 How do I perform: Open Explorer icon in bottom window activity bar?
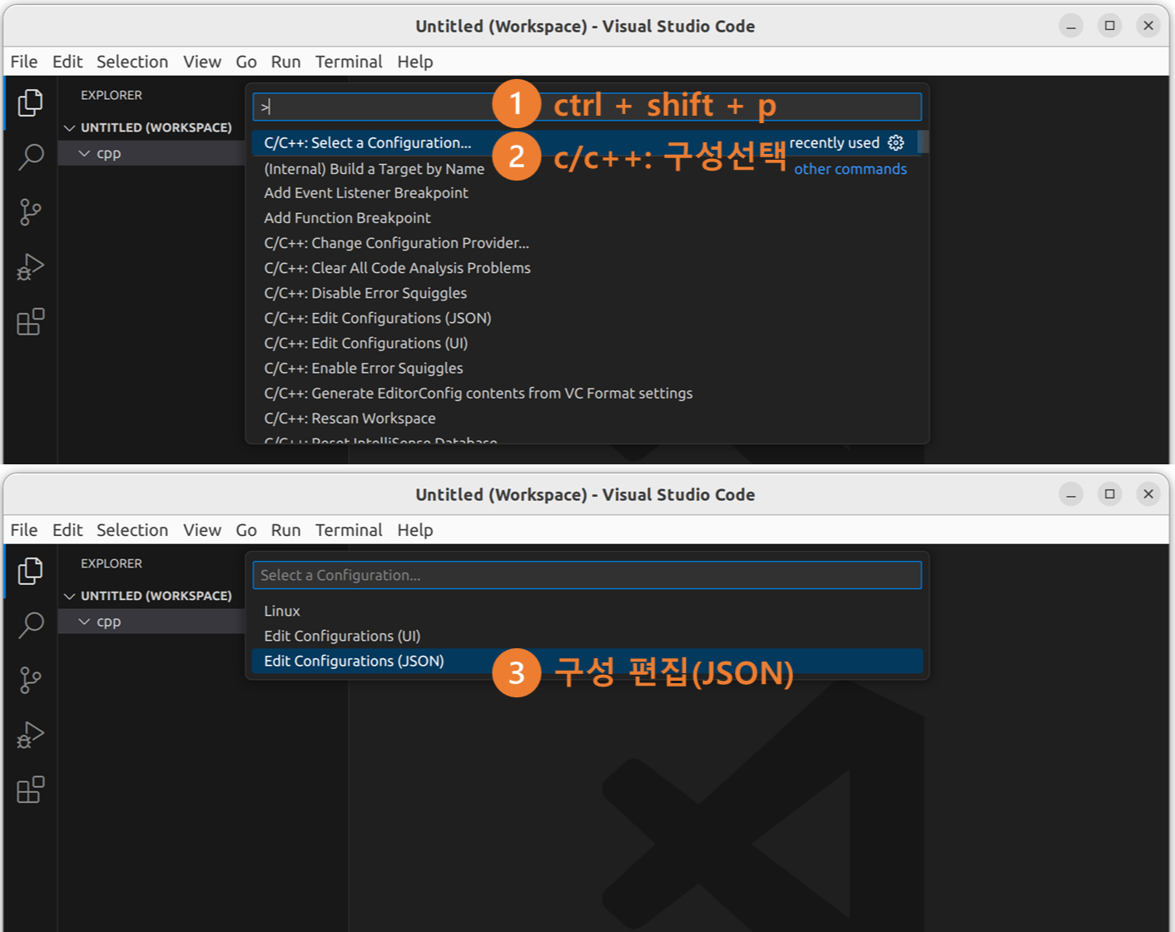[x=31, y=571]
